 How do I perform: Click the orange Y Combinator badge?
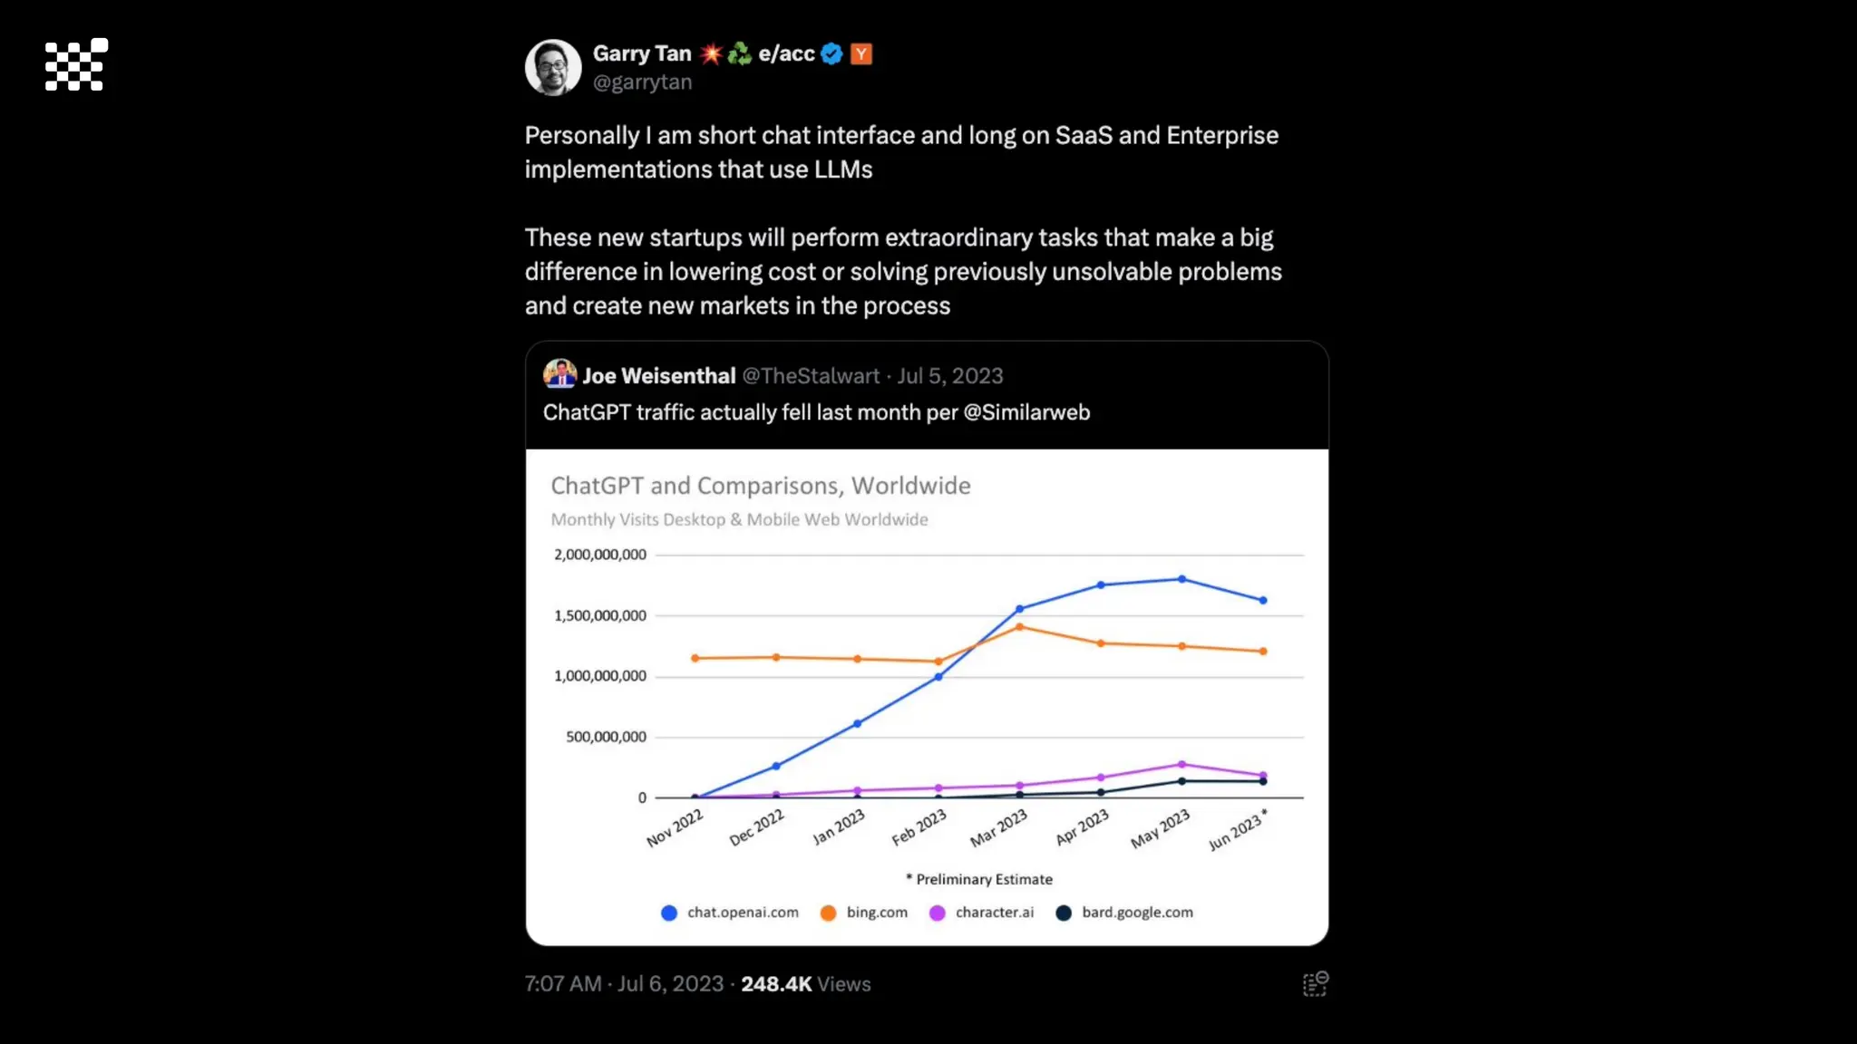pyautogui.click(x=861, y=54)
